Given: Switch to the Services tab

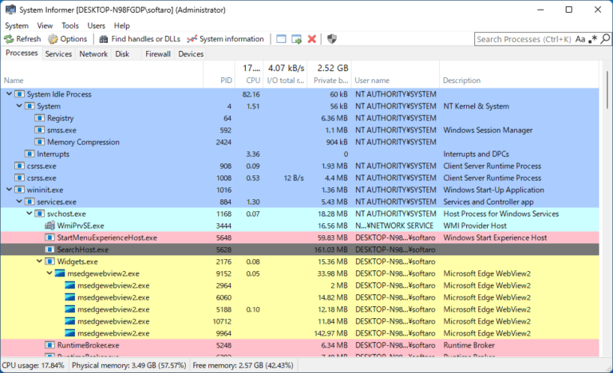Looking at the screenshot, I should click(58, 54).
